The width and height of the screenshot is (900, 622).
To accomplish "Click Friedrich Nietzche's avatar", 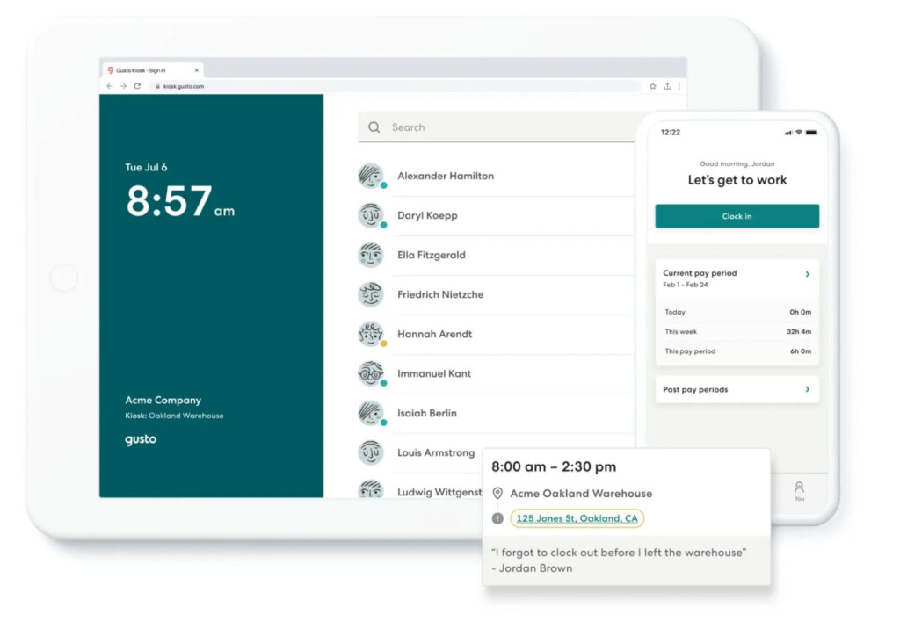I will coord(371,294).
